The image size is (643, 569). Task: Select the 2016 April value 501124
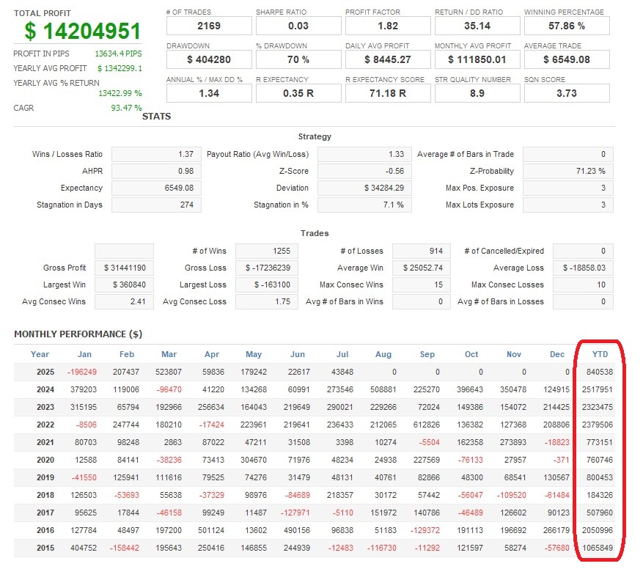211,531
